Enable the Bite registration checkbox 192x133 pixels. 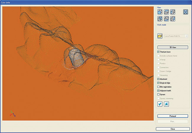(159, 87)
